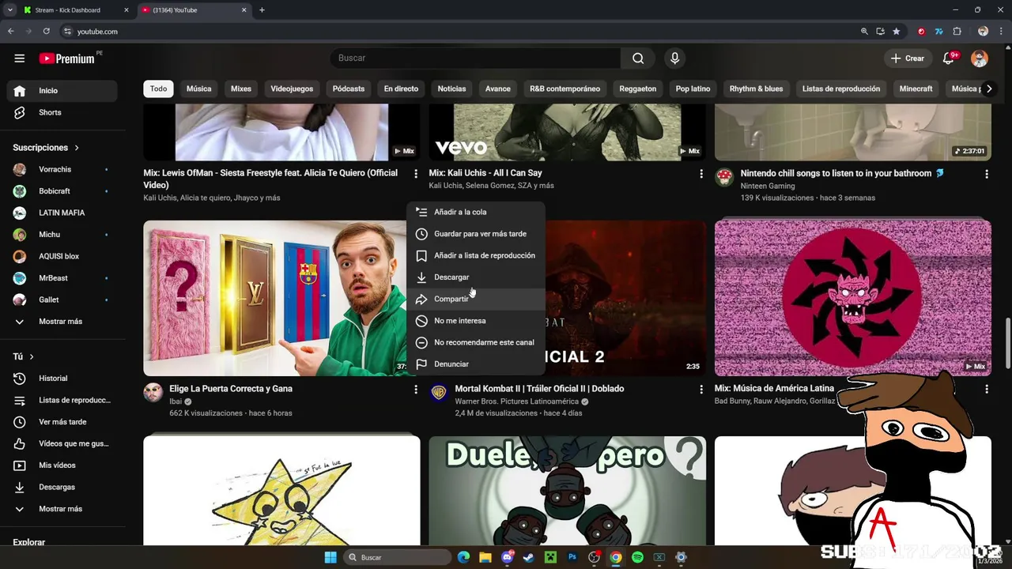Screen dimensions: 1012x569
Task: Open the Gallet subscription channel
Action: coord(62,300)
